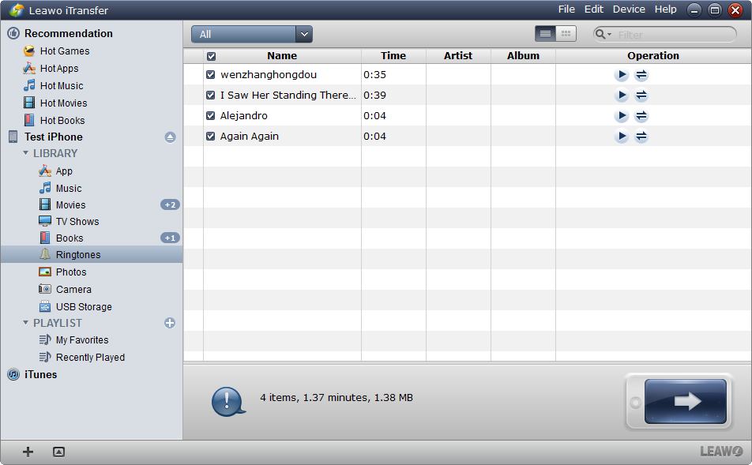Play the wenzhanghongdou ringtone
The image size is (752, 465).
(622, 75)
